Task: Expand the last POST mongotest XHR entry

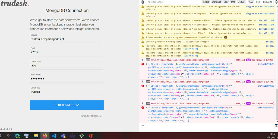Action: (x=143, y=103)
